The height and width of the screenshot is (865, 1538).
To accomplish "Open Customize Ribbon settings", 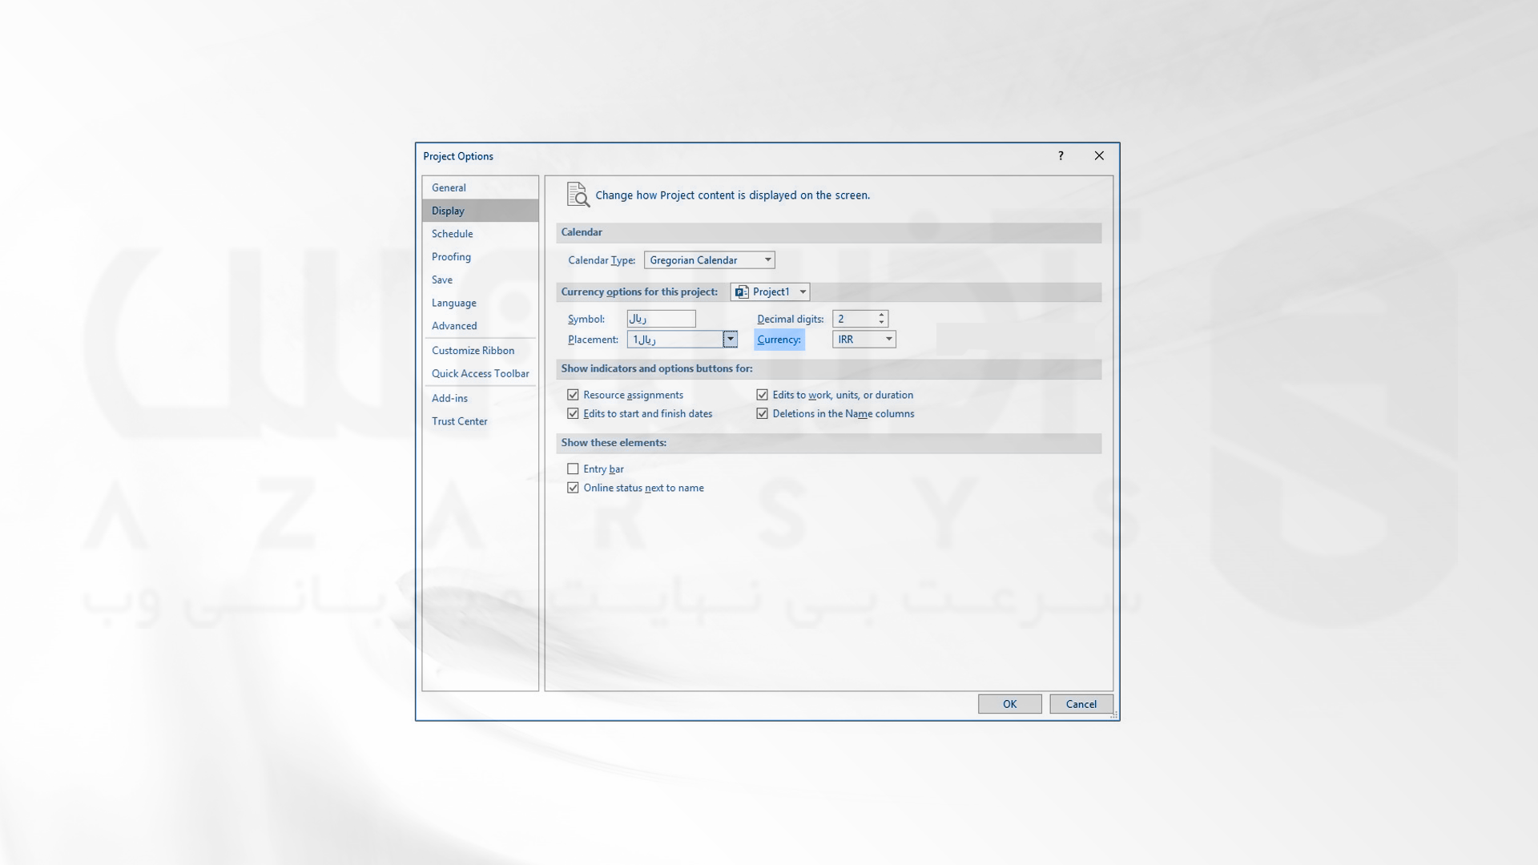I will coord(480,351).
